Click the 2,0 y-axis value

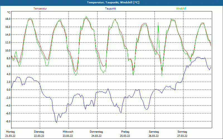[8, 82]
